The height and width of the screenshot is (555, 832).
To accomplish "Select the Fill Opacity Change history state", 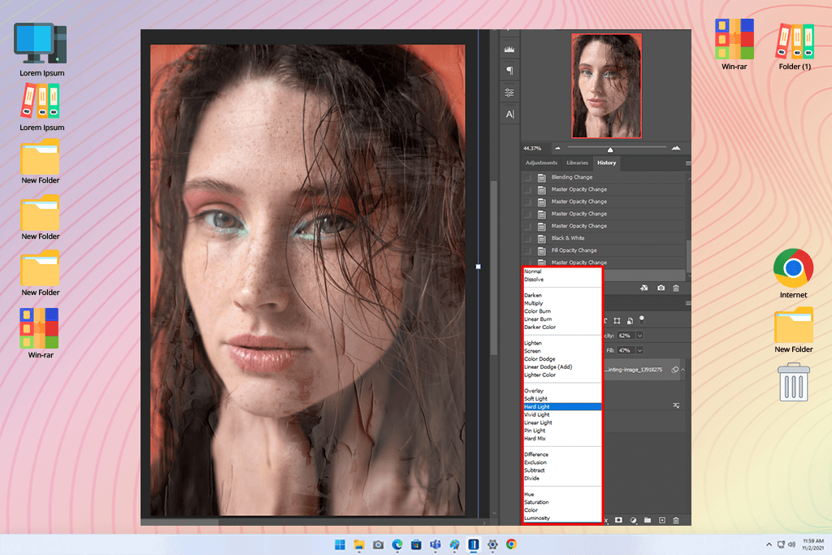I will pos(604,250).
